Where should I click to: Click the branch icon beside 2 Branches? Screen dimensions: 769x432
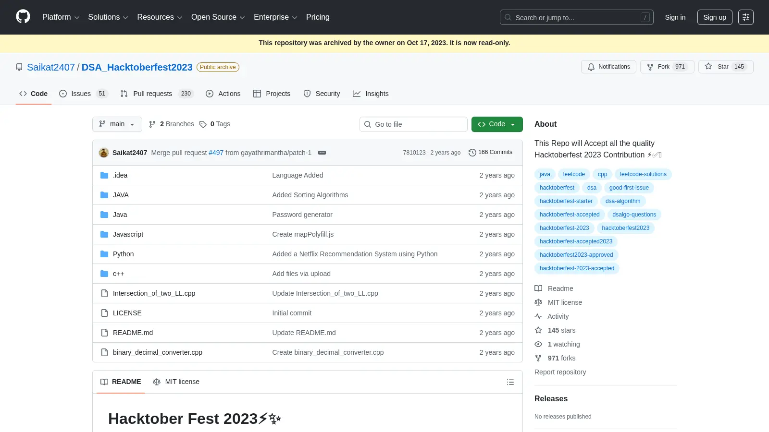(152, 124)
